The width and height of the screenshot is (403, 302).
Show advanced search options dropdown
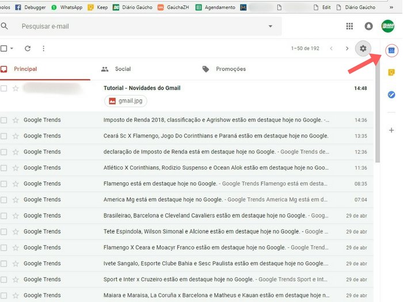click(270, 26)
